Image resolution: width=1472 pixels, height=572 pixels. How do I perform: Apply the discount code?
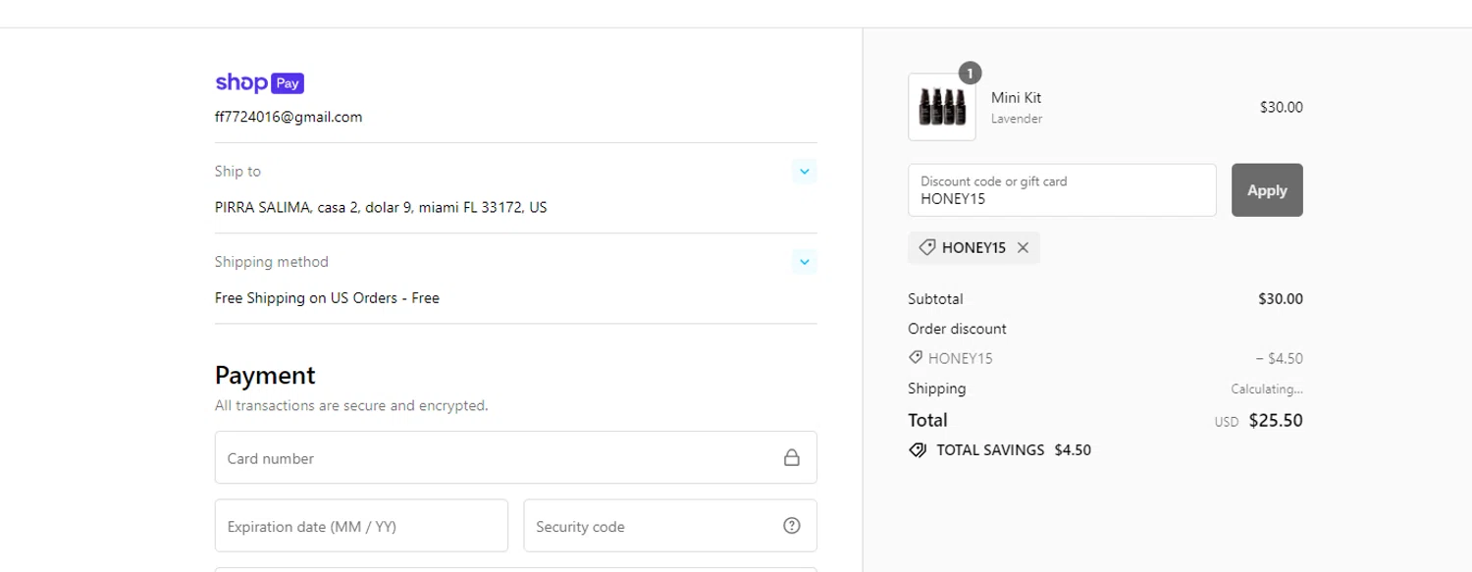click(1267, 190)
